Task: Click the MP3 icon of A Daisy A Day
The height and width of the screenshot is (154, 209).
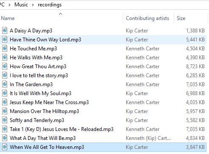Action: click(x=5, y=30)
